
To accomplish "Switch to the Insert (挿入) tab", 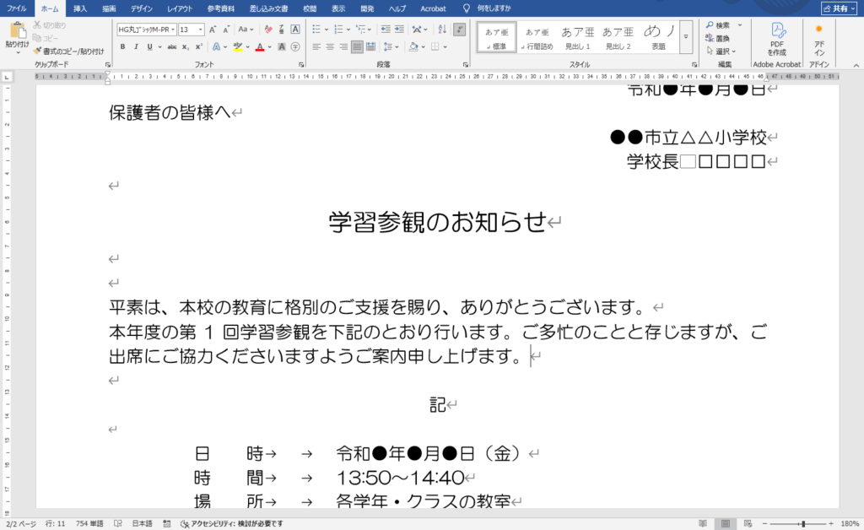I will (80, 8).
